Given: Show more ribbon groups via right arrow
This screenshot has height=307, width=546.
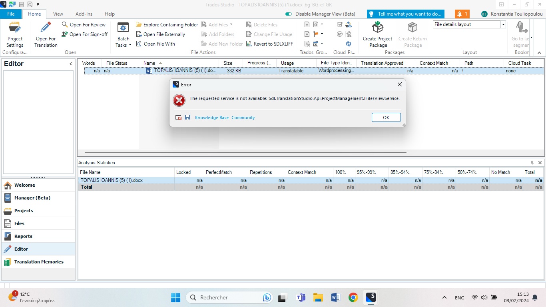Looking at the screenshot, I should point(531,37).
